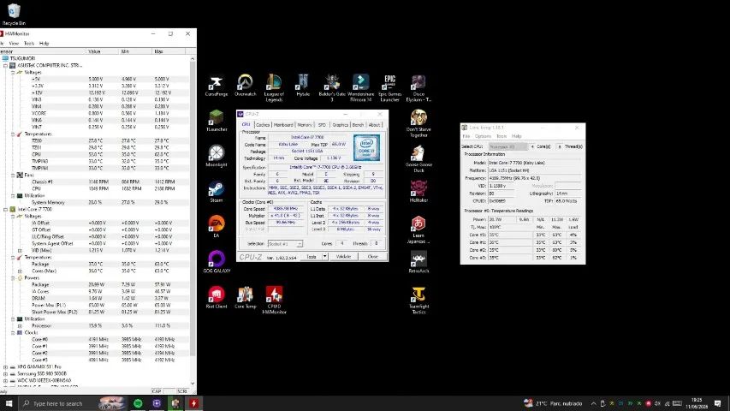The image size is (730, 411).
Task: Launch the GOG GALAXY shortcut
Action: [x=216, y=262]
